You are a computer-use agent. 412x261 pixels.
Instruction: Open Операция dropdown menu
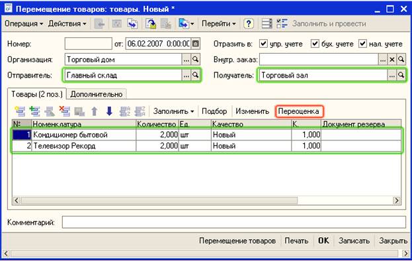point(24,24)
